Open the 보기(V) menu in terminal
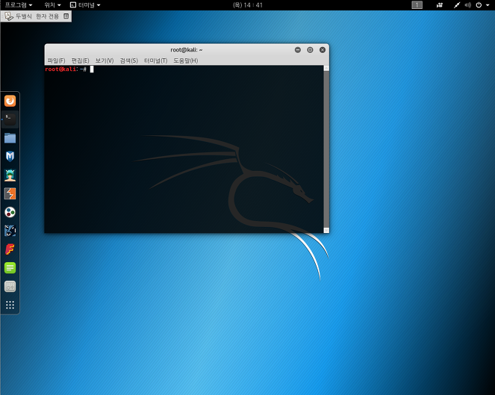Screen dimensions: 495x395 coord(105,60)
